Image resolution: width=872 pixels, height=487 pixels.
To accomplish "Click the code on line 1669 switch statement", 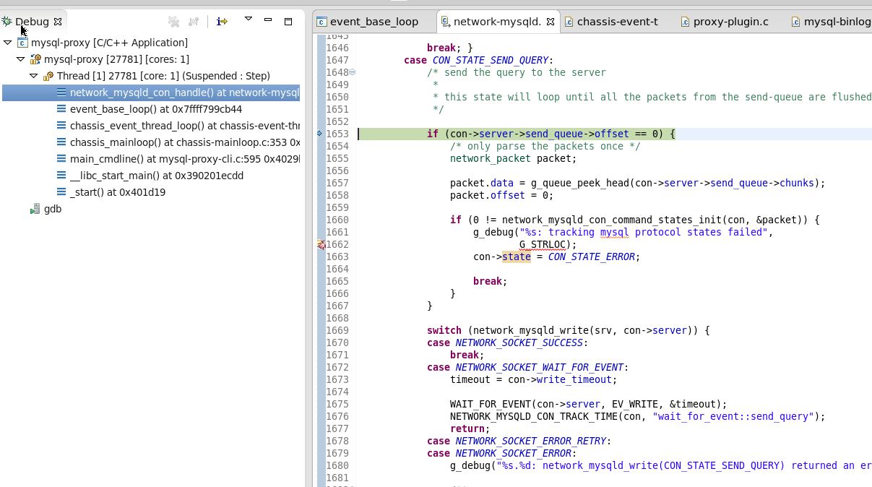I will (x=568, y=330).
